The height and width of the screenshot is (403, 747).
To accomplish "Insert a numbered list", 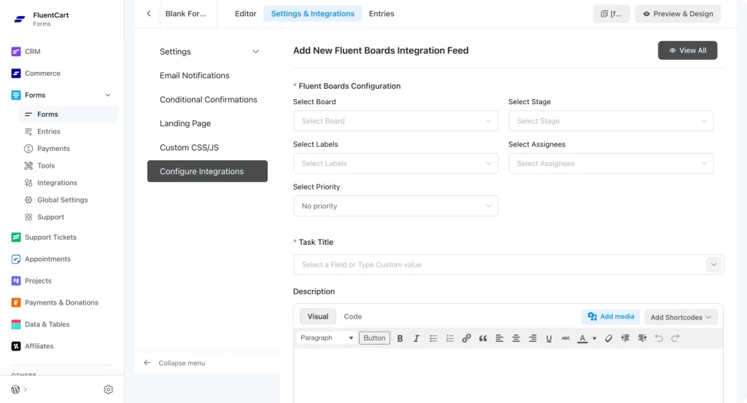I will click(449, 338).
